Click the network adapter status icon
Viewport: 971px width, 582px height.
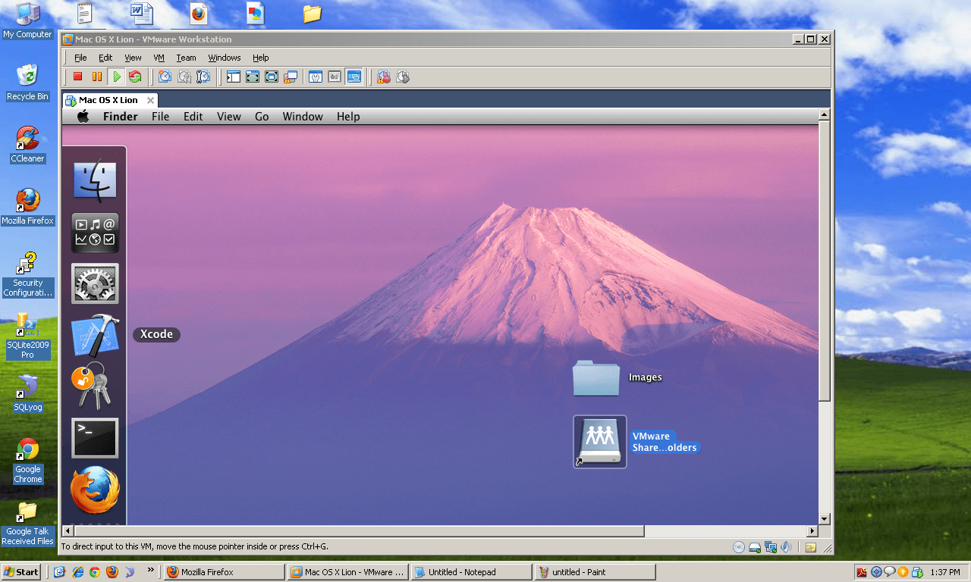(771, 547)
